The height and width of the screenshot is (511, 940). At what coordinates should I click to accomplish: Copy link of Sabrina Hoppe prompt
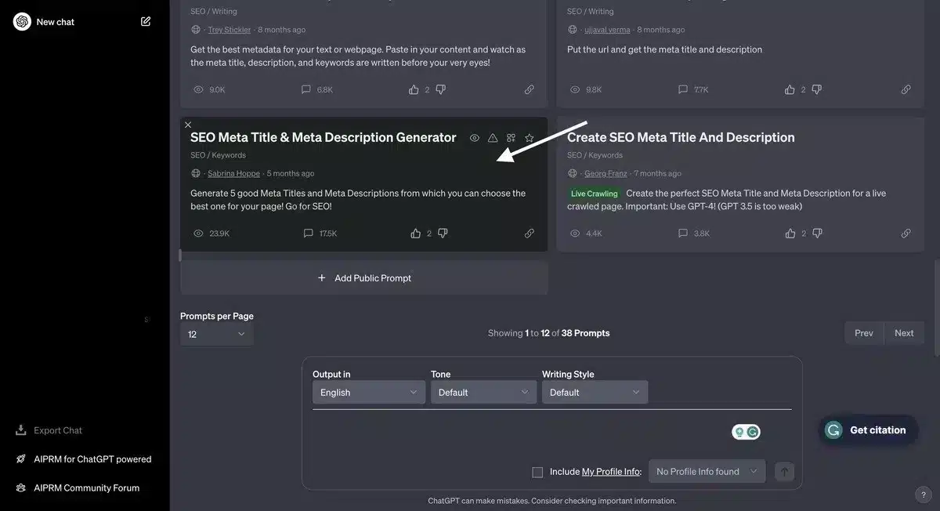tap(530, 233)
